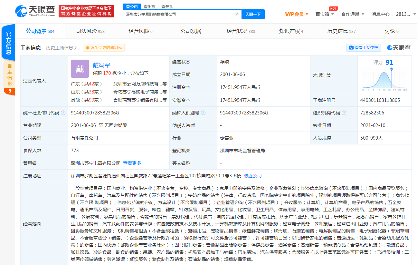This screenshot has height=265, width=417.
Task: Open 消息中心 link
Action: point(380,14)
